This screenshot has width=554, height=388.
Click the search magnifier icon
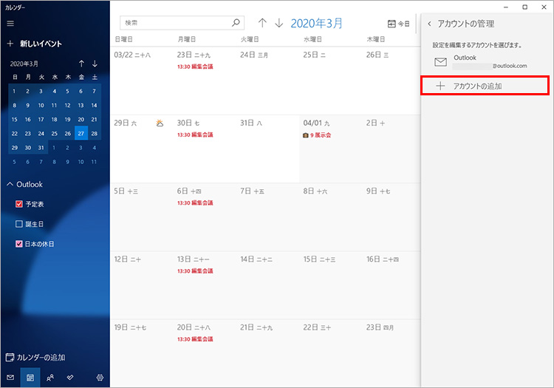(236, 23)
